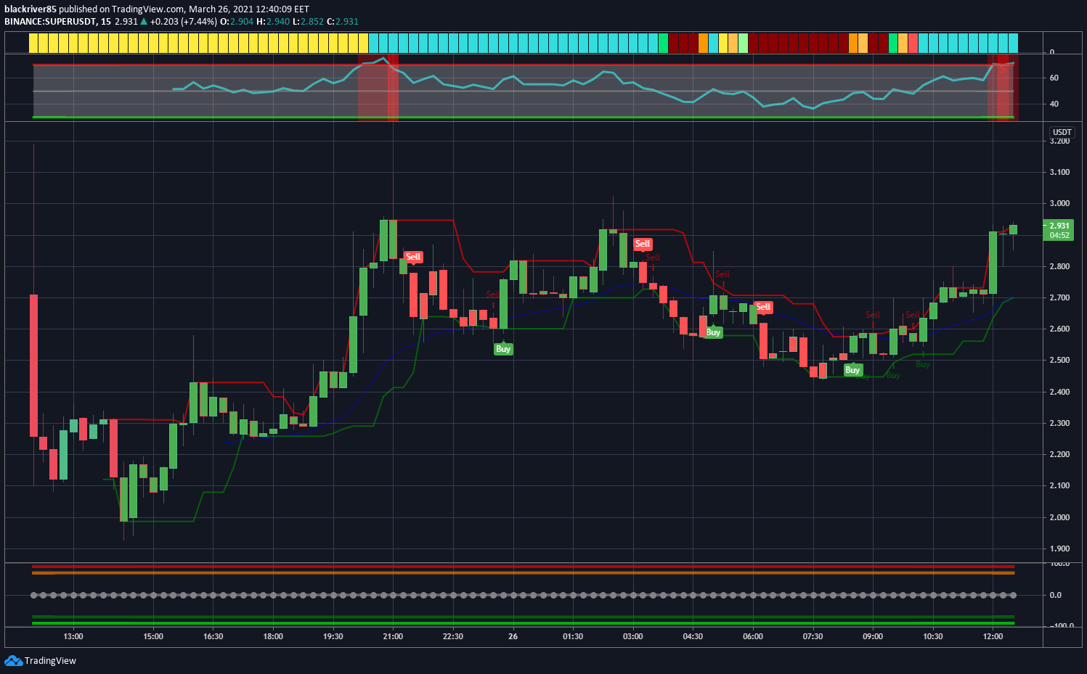Click the open value O:2.904

pos(237,21)
